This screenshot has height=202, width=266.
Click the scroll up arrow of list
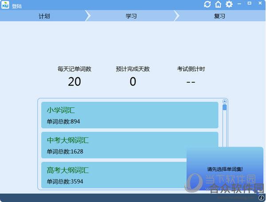(x=225, y=101)
